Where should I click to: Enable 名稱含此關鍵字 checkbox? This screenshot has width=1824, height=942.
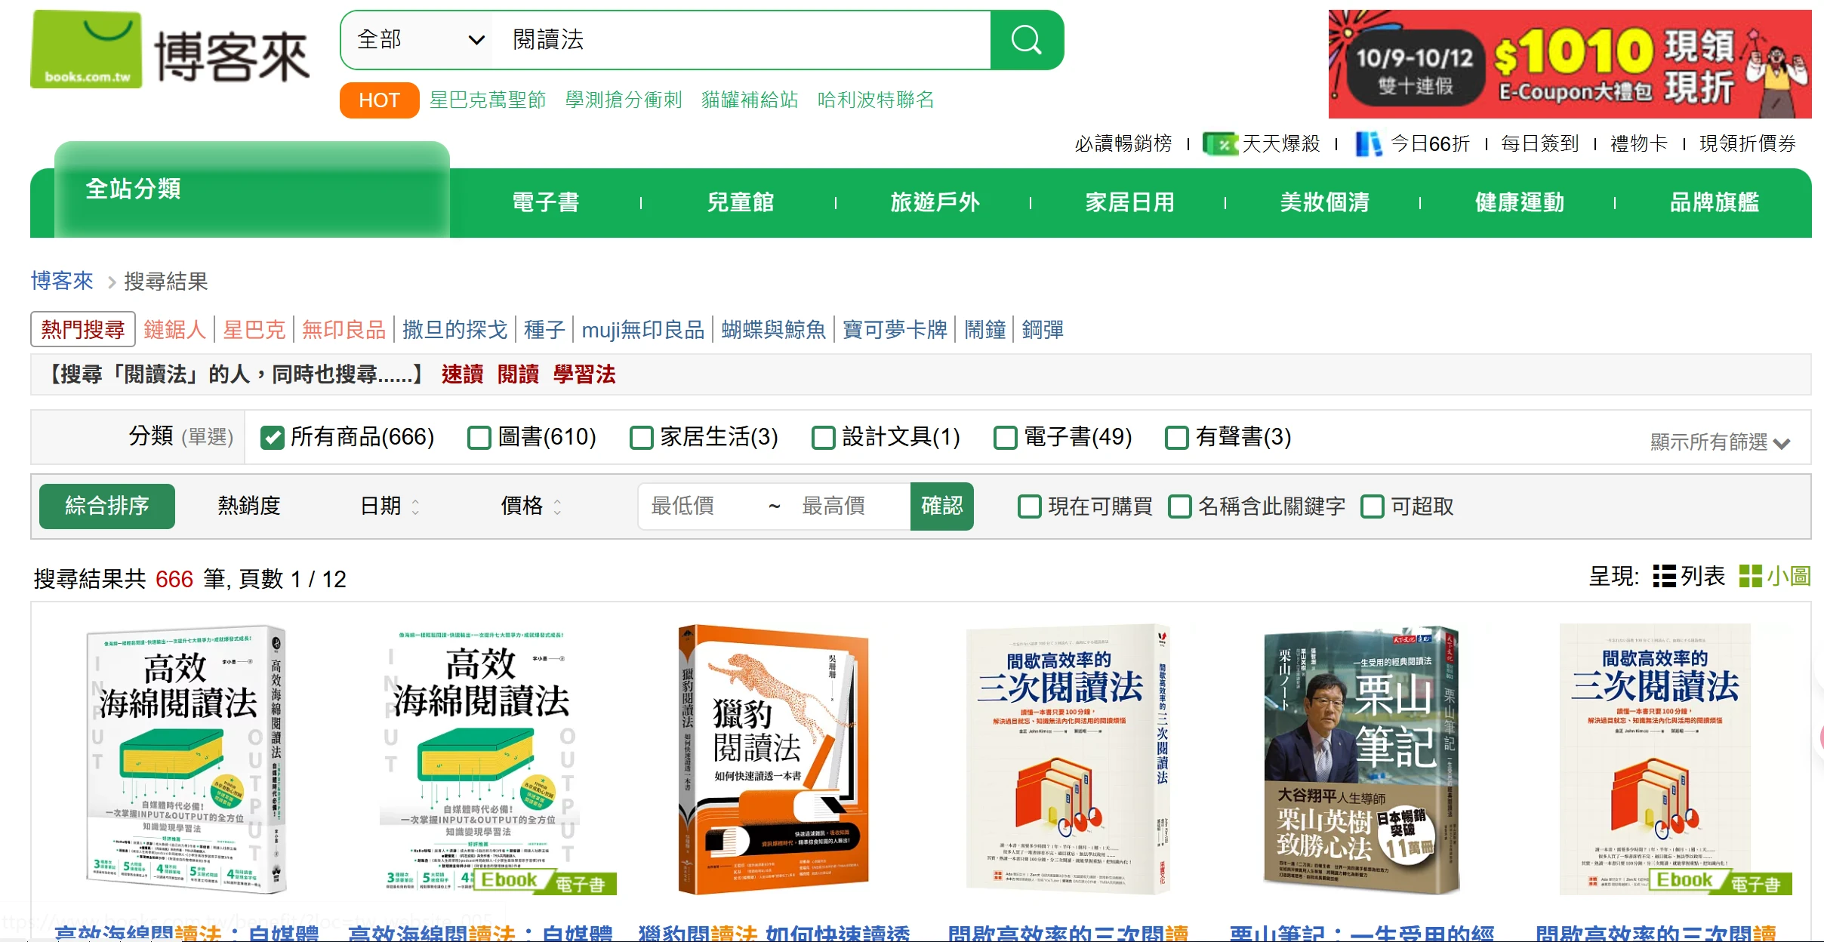(1179, 506)
